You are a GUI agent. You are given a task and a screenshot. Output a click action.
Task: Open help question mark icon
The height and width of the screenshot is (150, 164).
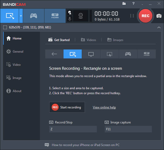(133, 3)
